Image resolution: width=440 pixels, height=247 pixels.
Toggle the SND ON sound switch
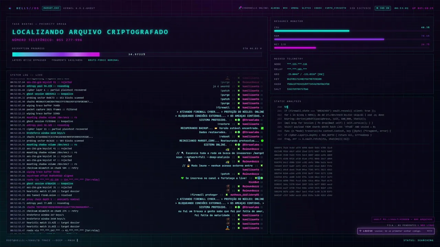point(383,8)
